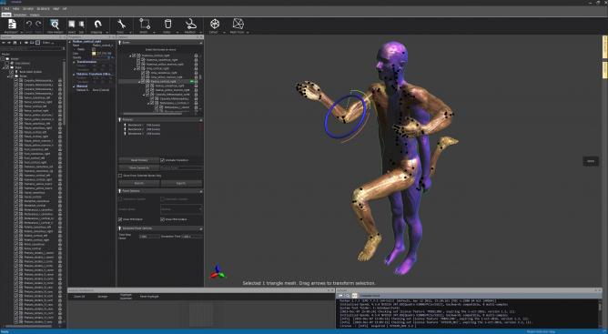Image resolution: width=608 pixels, height=334 pixels.
Task: Click the second yellow side tab at right edge
Action: coord(605,70)
